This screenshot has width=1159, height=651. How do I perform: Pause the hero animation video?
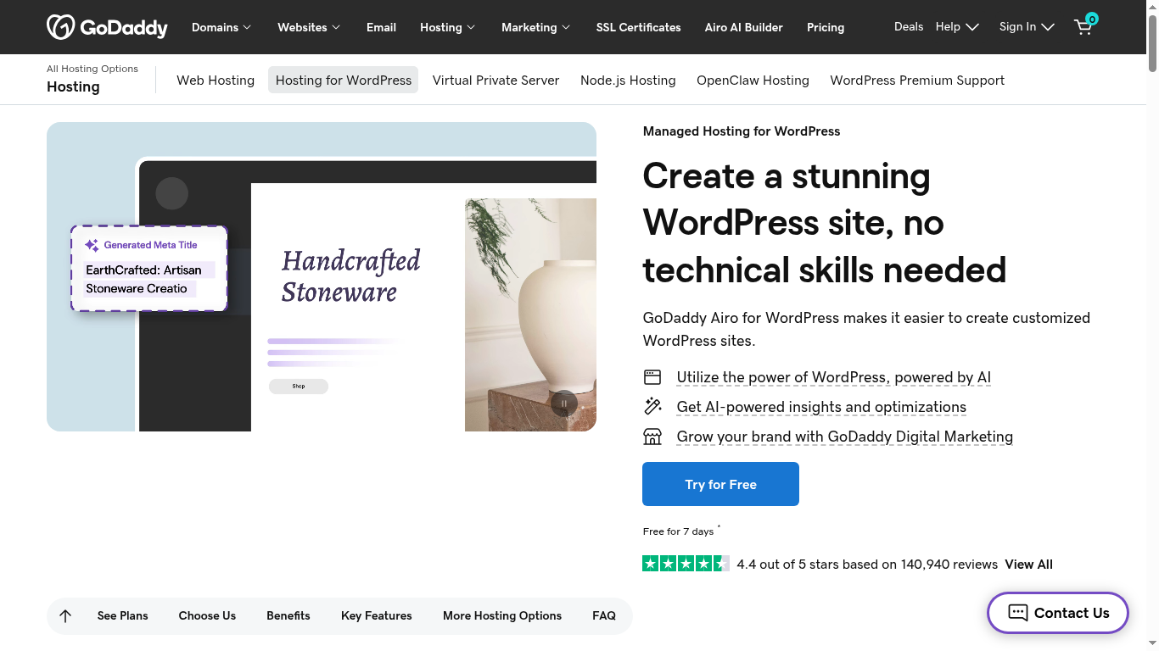pyautogui.click(x=564, y=403)
